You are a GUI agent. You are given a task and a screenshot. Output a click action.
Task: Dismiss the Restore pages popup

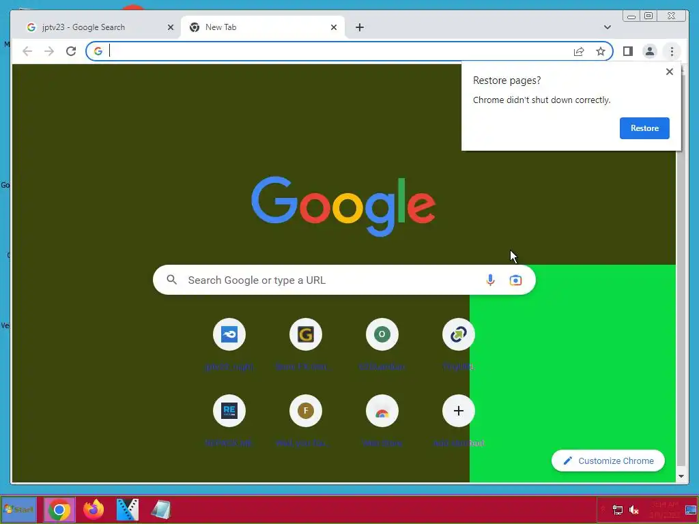pyautogui.click(x=669, y=72)
